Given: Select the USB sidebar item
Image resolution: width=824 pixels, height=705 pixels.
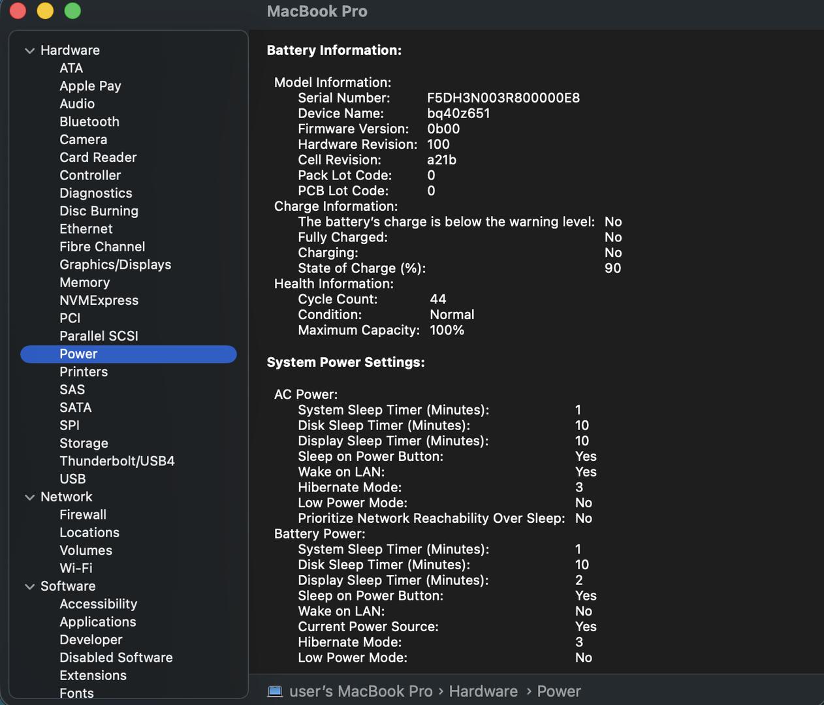Looking at the screenshot, I should [x=72, y=478].
